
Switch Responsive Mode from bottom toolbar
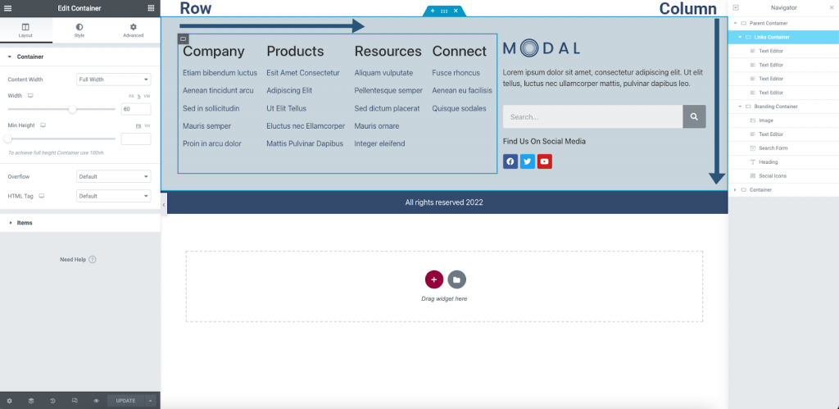point(75,401)
